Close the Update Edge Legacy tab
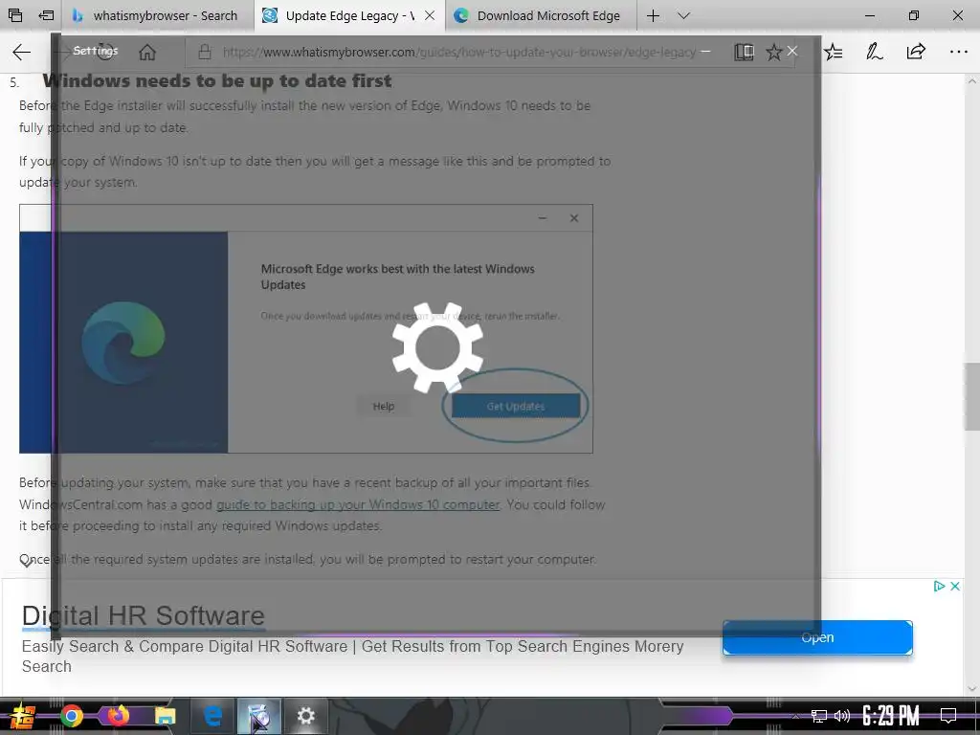This screenshot has height=735, width=980. (430, 15)
